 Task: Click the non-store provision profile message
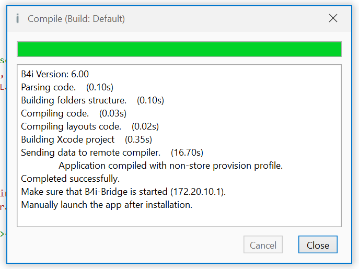tap(170, 166)
